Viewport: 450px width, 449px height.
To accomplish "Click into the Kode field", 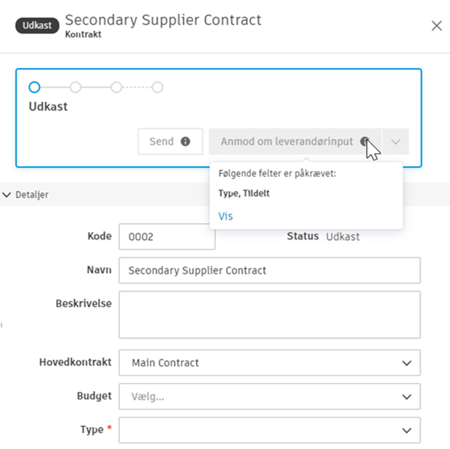I will pos(167,237).
